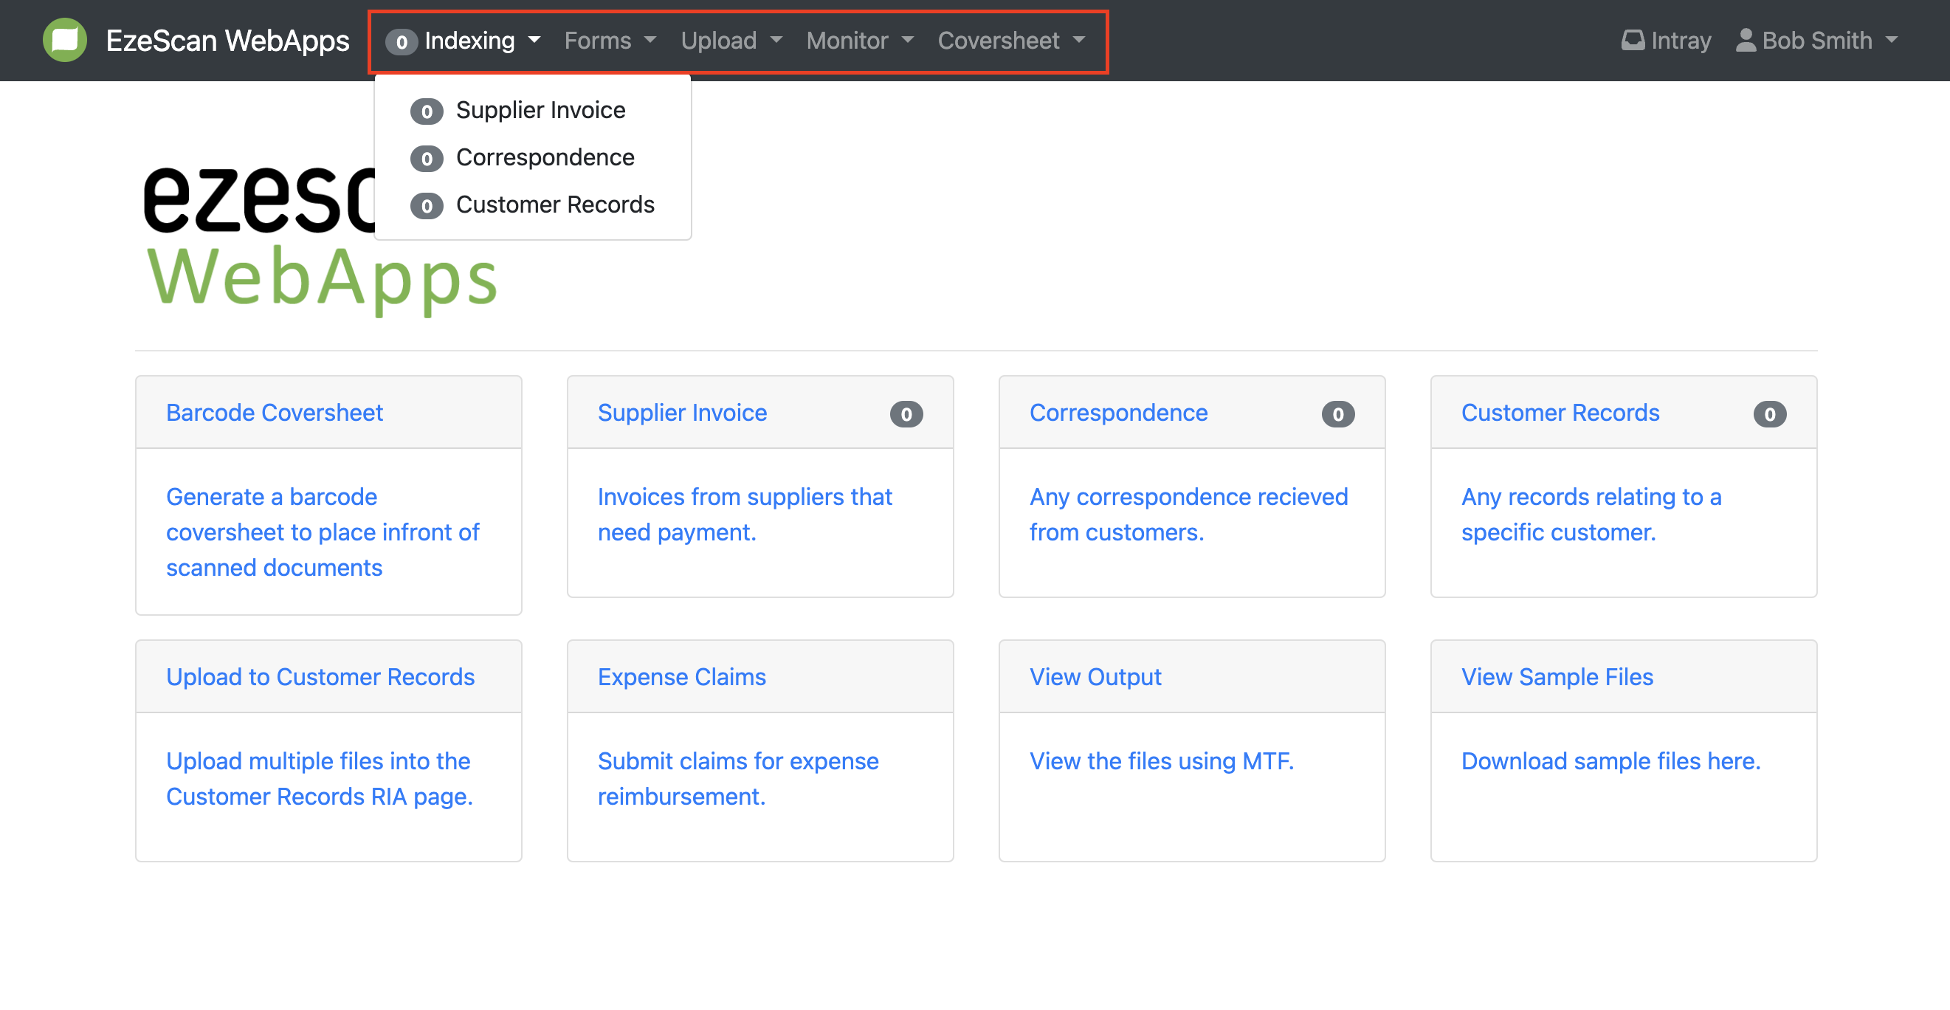Choose Correspondence in the Indexing menu
The image size is (1950, 1010).
tap(544, 157)
